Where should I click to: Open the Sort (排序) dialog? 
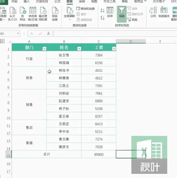point(110,12)
